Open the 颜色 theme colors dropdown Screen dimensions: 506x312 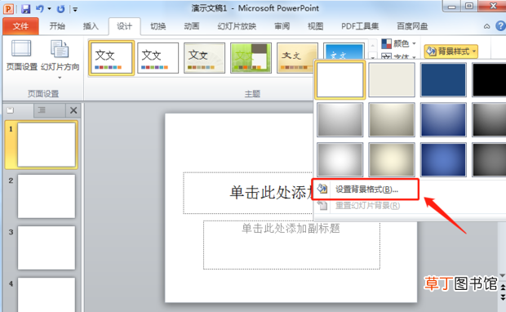coord(399,43)
